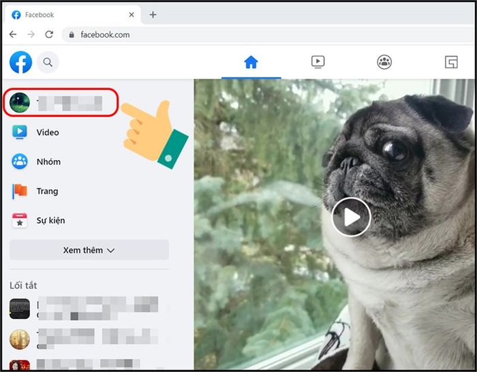Click the Facebook logo in the header
The height and width of the screenshot is (372, 477).
click(20, 63)
